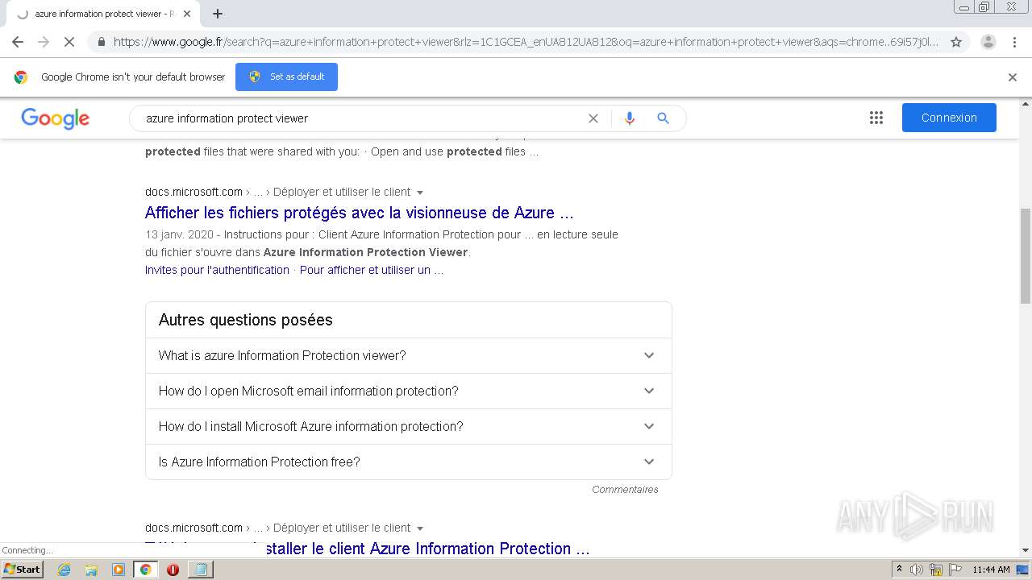Show hidden system tray icons
The height and width of the screenshot is (580, 1032).
[x=899, y=570]
